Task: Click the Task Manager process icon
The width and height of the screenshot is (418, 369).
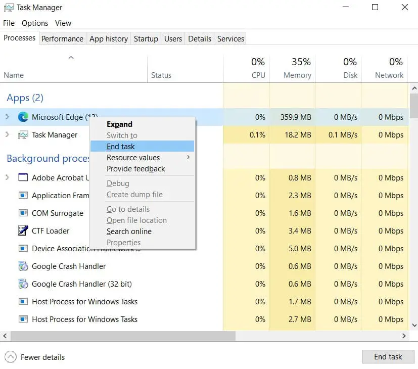Action: coord(23,135)
